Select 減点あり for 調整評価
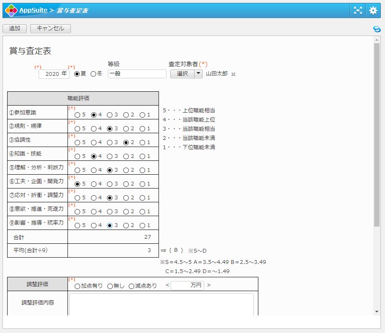The width and height of the screenshot is (385, 333). coord(131,286)
